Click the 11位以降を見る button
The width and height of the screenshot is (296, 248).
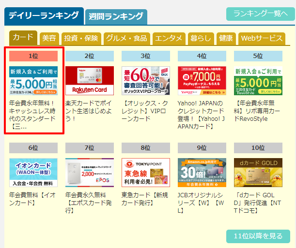[258, 236]
